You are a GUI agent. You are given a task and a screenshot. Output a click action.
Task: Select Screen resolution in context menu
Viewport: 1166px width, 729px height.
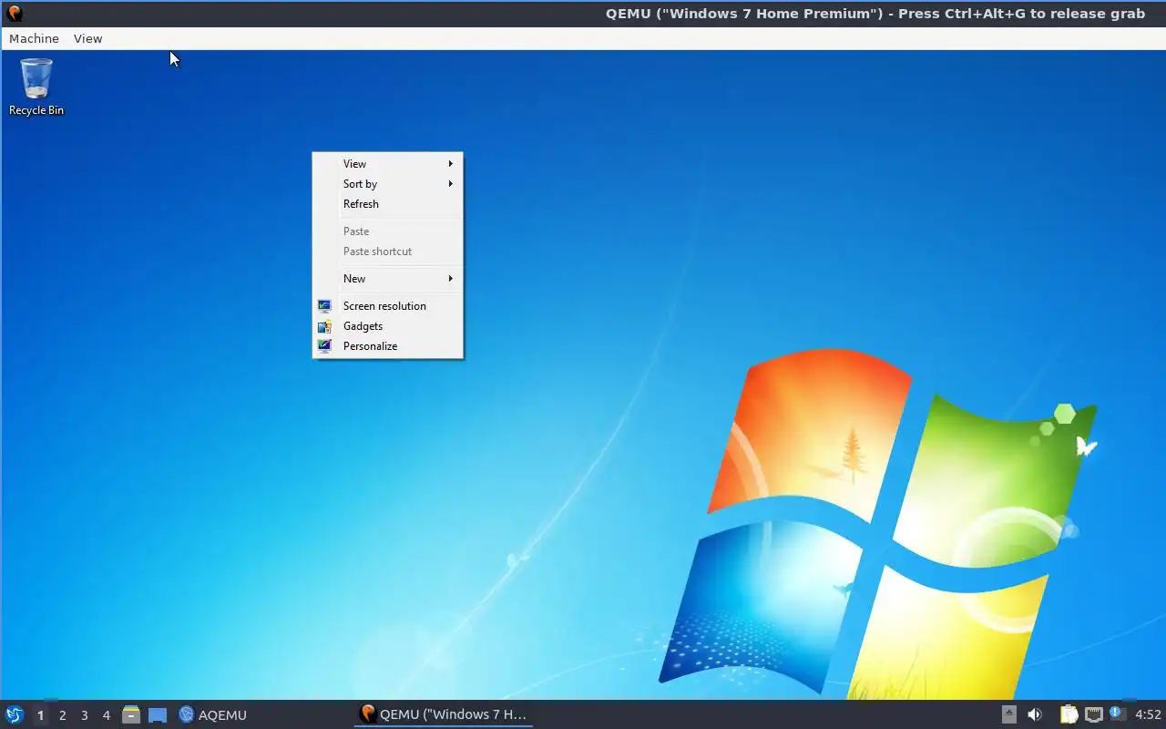pyautogui.click(x=388, y=306)
